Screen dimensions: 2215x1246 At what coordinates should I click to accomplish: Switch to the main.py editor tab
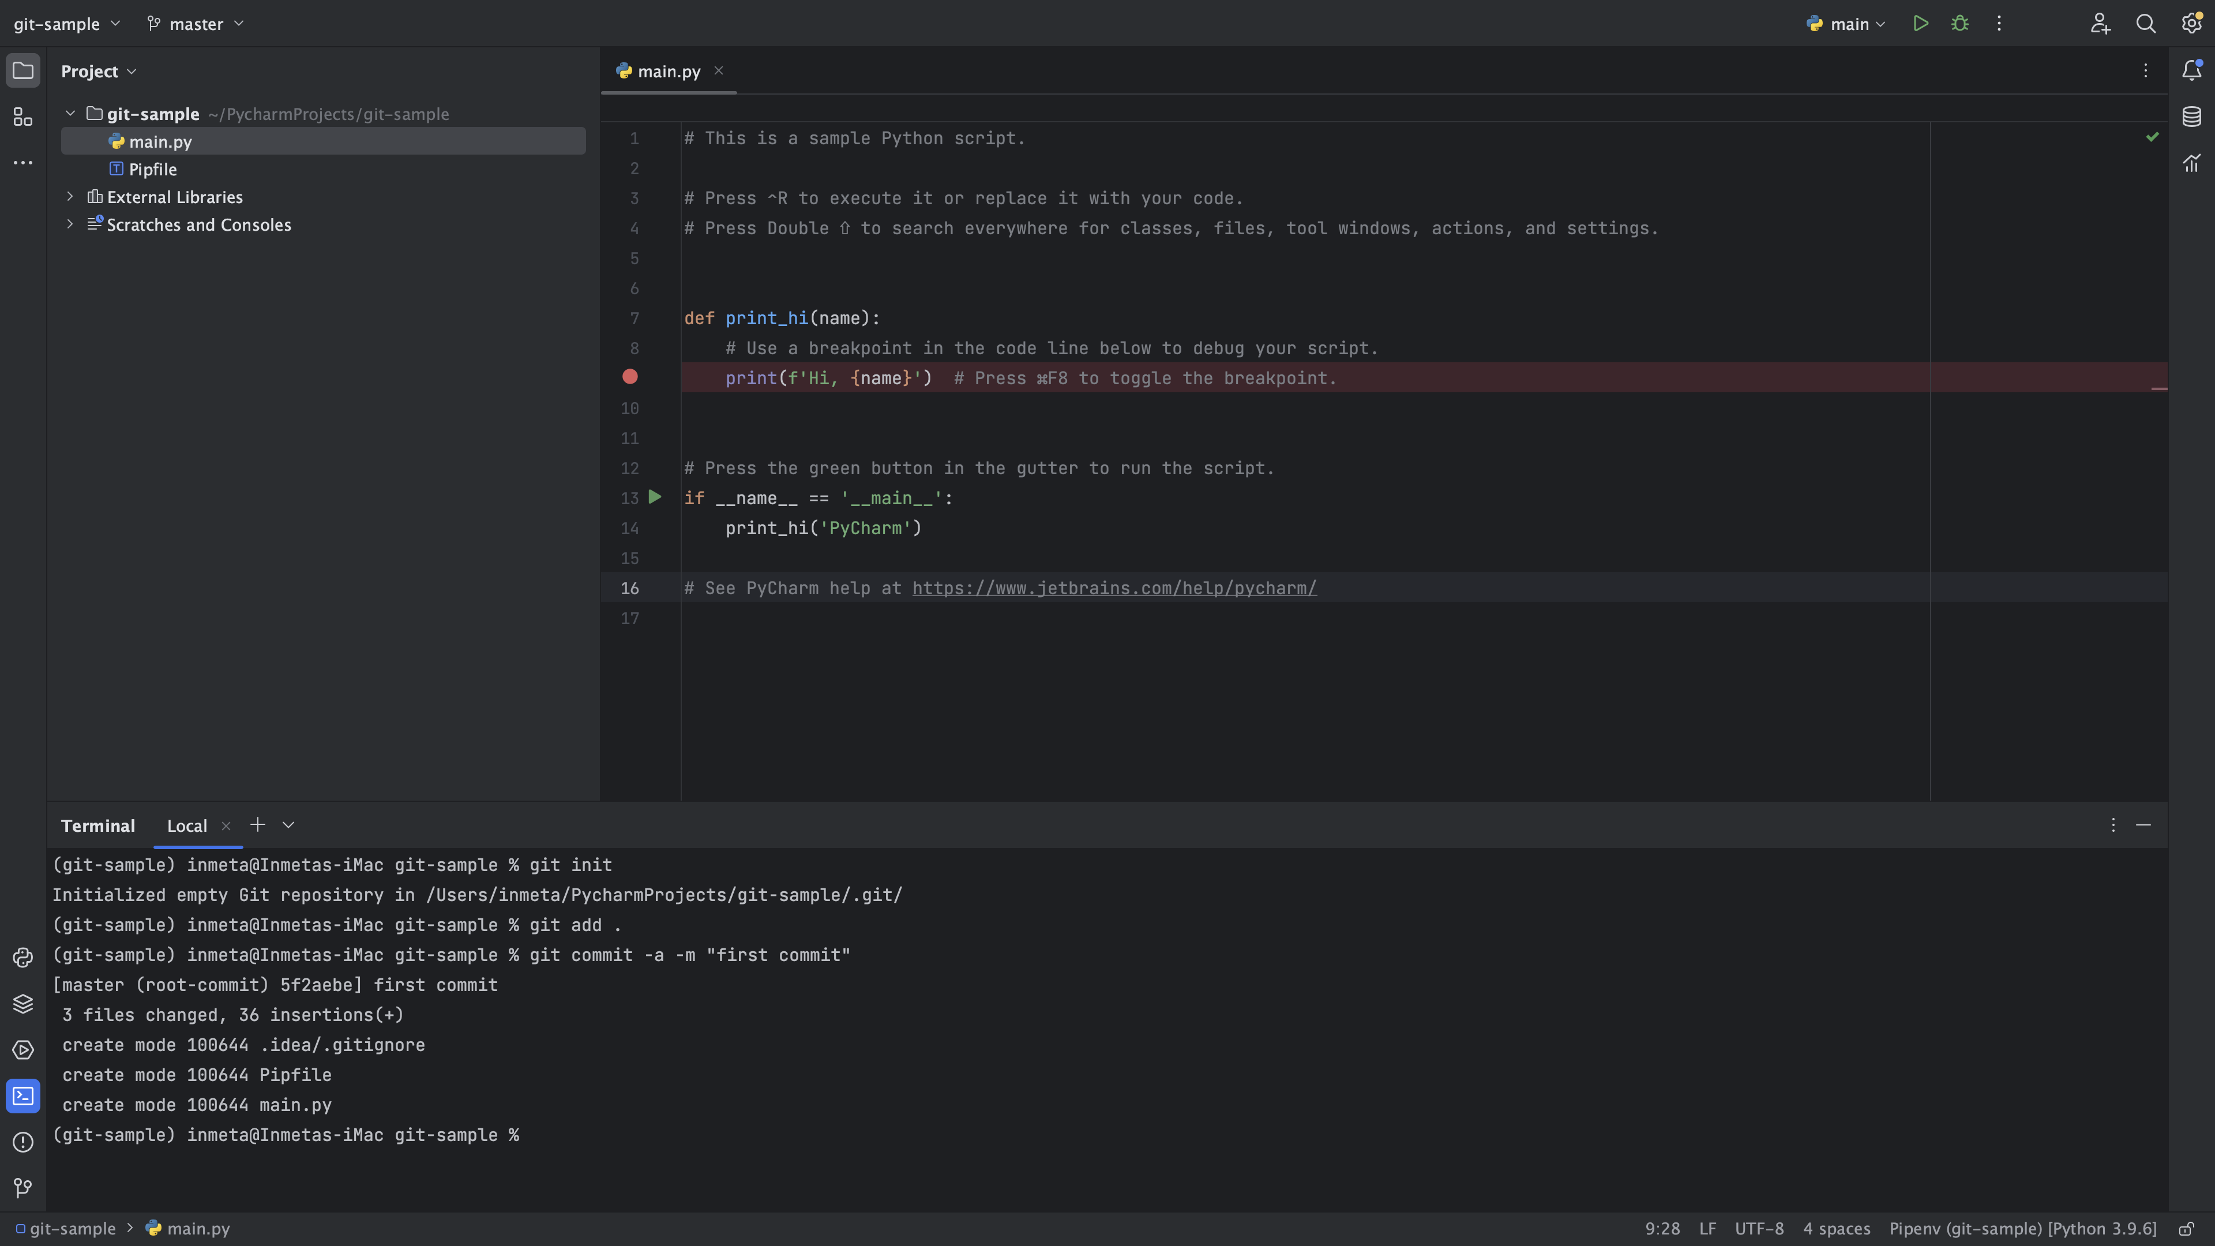tap(668, 72)
